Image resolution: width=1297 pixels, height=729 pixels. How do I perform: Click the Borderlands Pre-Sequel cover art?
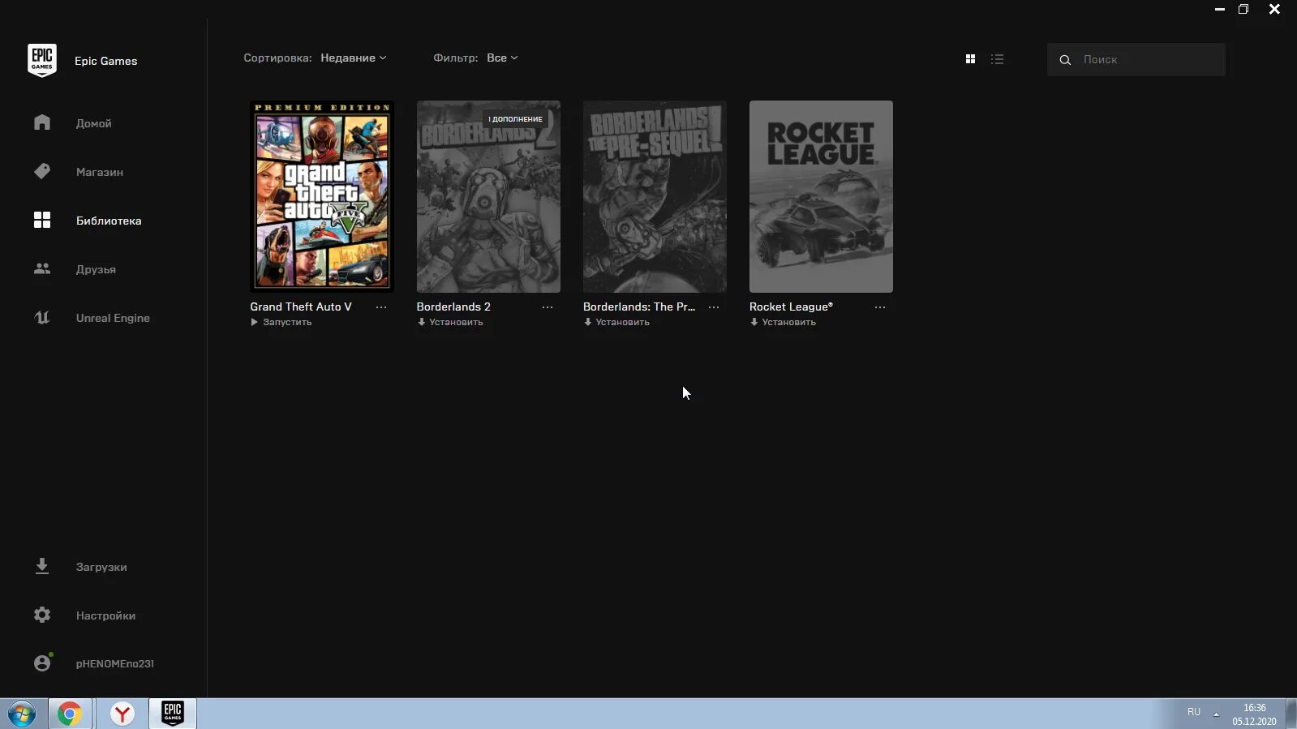point(655,196)
